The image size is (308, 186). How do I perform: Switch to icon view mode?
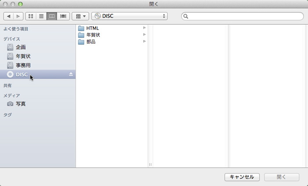click(31, 16)
